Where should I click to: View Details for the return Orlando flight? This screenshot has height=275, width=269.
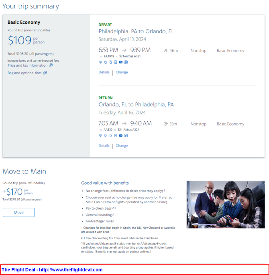tap(104, 146)
